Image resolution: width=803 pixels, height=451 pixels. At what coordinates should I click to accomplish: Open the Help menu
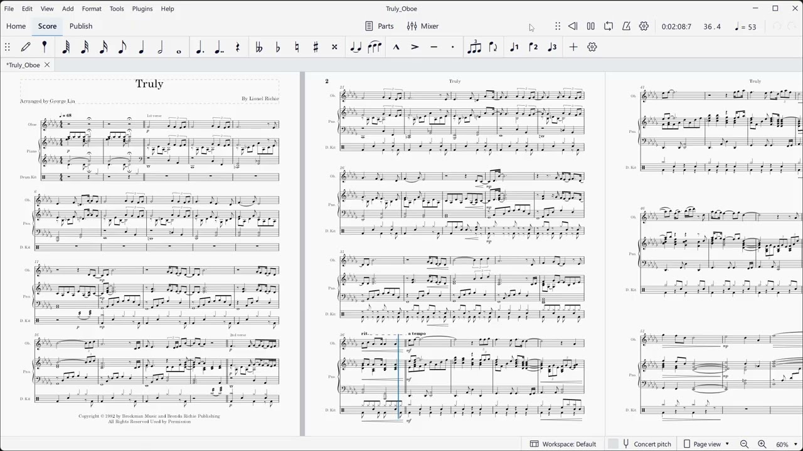168,9
